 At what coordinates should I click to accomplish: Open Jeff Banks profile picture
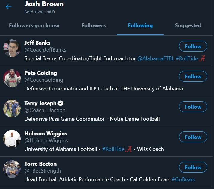(x=12, y=48)
